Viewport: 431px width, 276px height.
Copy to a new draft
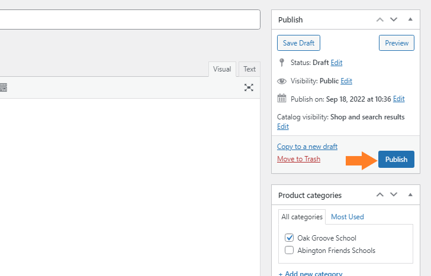307,147
